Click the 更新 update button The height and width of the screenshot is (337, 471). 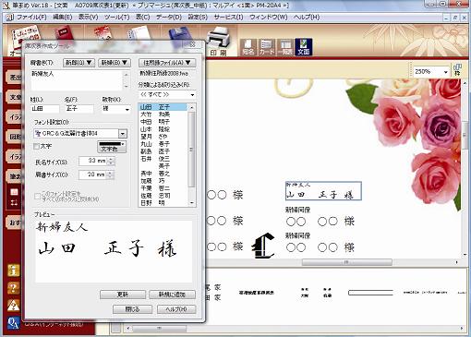click(123, 295)
